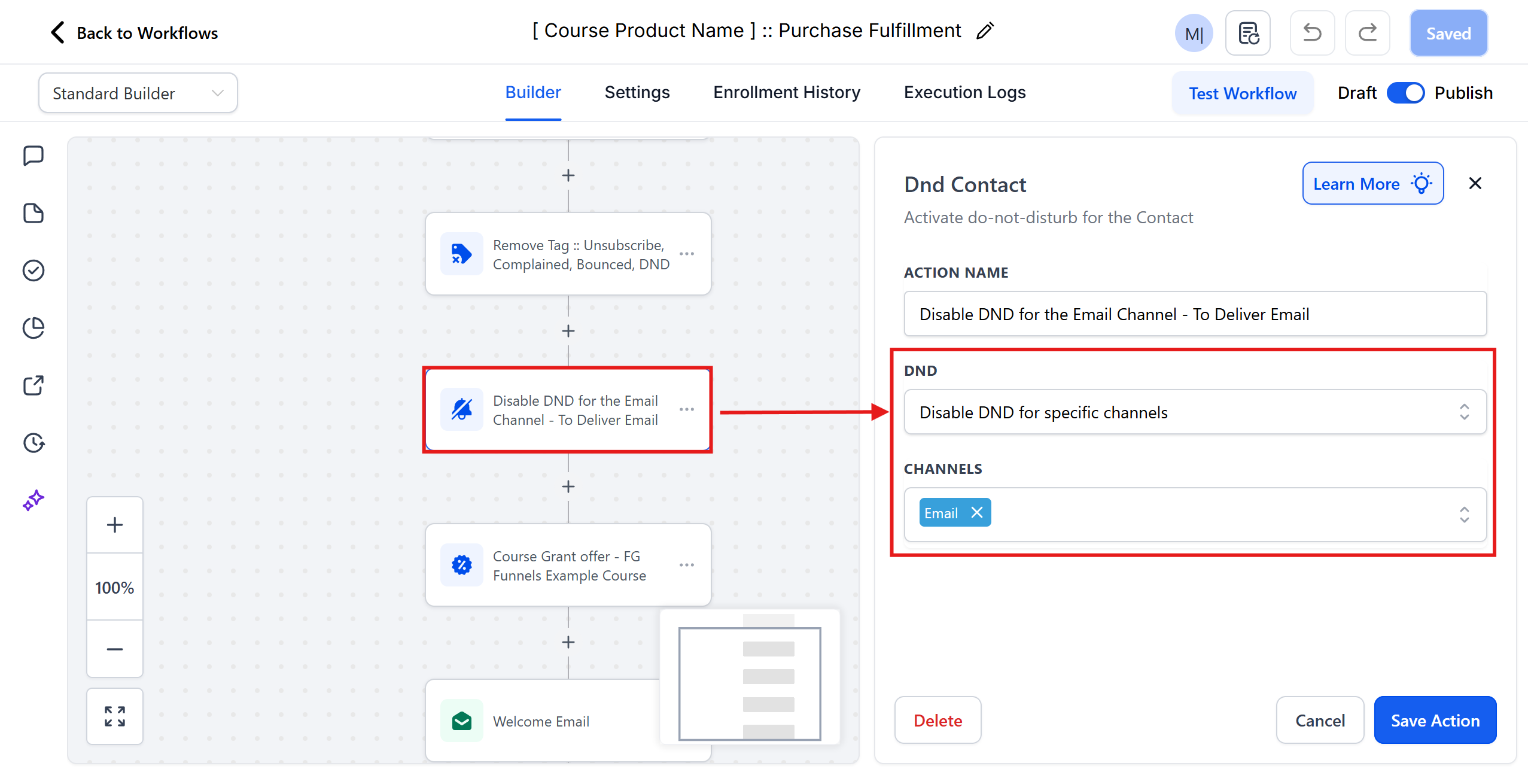Click the Action Name input field

pos(1195,314)
